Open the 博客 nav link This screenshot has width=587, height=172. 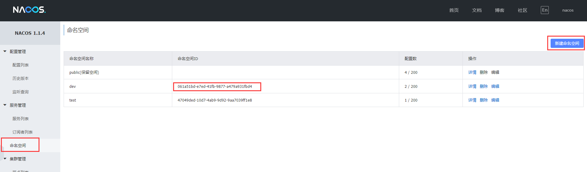[500, 10]
